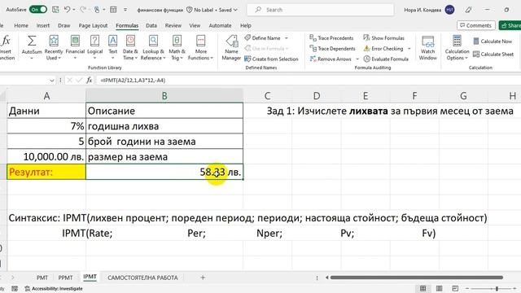521x293 pixels.
Task: Select cell with 10,000.00 лв.
Action: point(46,157)
